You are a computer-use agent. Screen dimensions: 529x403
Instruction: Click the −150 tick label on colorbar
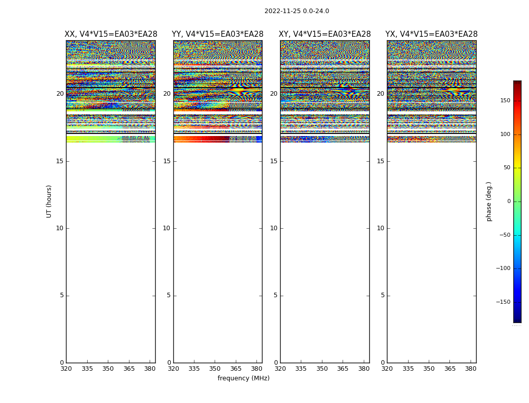(x=503, y=302)
